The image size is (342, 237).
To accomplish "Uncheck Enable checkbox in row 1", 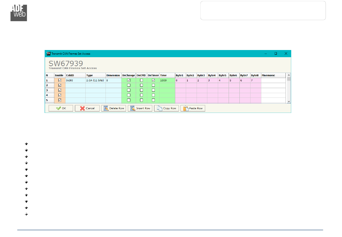I will (x=60, y=80).
